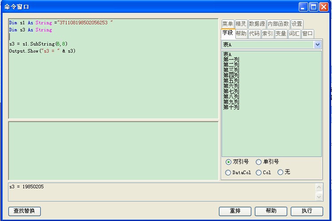Viewport: 332px width, 221px height.
Task: Select 第五列 in the field list
Action: click(231, 81)
